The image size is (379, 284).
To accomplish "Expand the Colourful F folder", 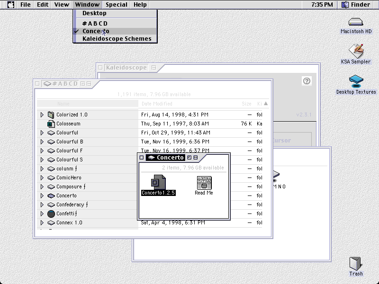I will pyautogui.click(x=42, y=151).
